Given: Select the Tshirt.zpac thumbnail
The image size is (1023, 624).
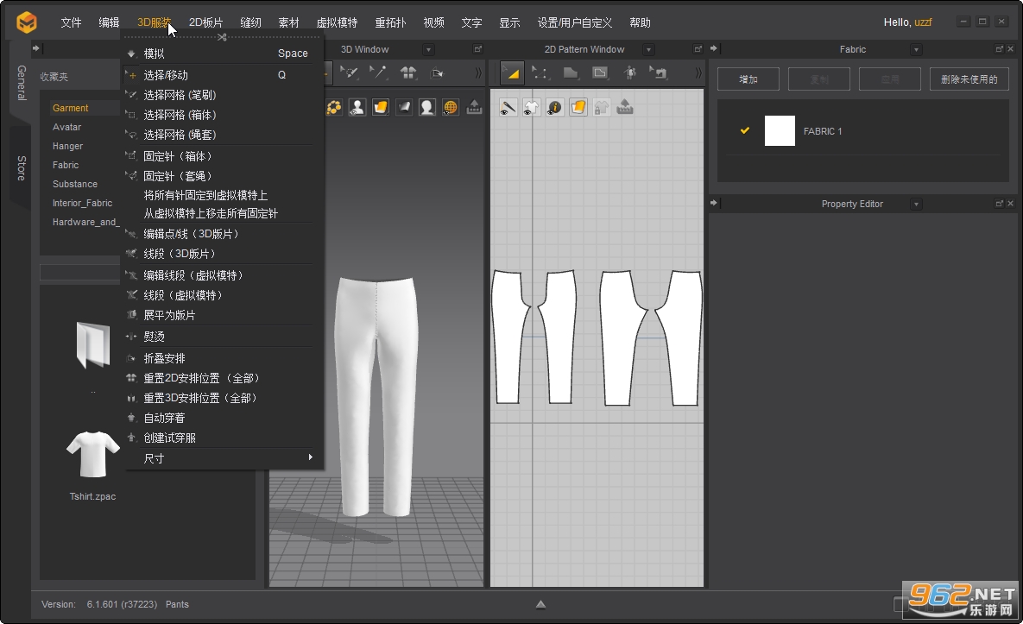Looking at the screenshot, I should coord(93,455).
